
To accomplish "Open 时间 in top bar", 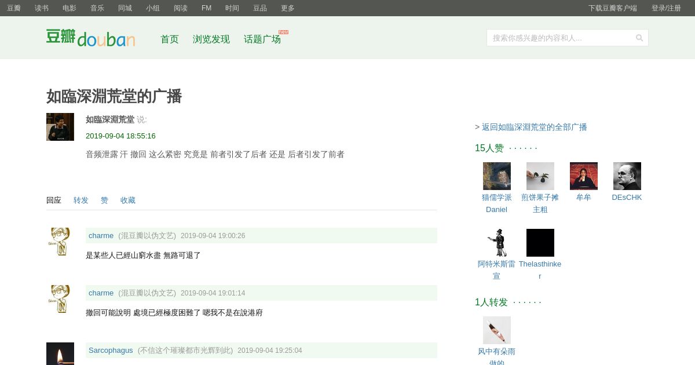I will [232, 8].
